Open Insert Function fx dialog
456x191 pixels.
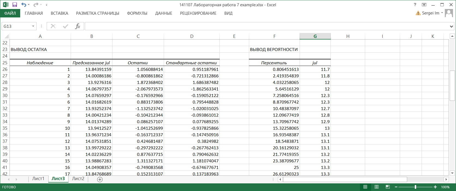78,26
